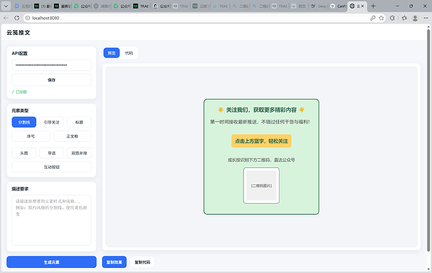Viewport: 432px width, 273px height.
Task: Choose the 标题 element type
Action: point(79,122)
